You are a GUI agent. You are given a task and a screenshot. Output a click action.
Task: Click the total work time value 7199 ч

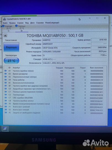tap(99, 55)
